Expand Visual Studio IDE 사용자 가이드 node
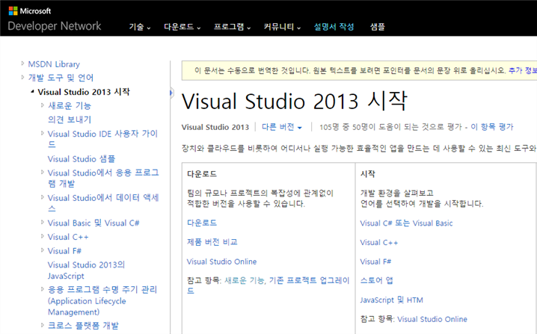The width and height of the screenshot is (537, 334). click(43, 133)
